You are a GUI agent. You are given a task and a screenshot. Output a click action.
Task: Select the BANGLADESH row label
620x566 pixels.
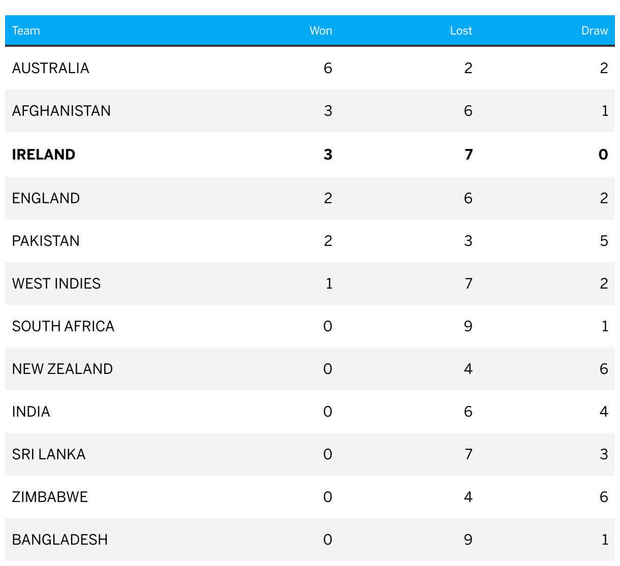pos(60,540)
